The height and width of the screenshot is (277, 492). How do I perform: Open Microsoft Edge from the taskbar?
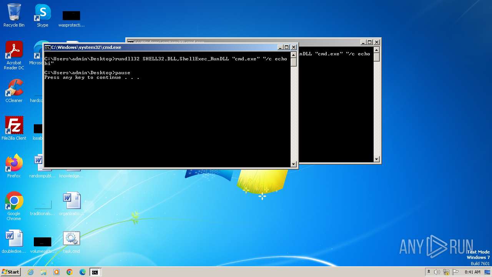[x=83, y=272]
